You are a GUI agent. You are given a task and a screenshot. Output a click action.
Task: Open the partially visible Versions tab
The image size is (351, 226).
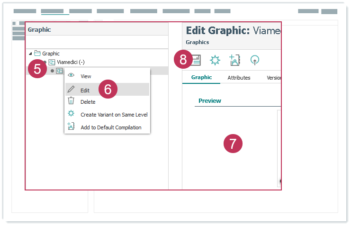point(274,78)
